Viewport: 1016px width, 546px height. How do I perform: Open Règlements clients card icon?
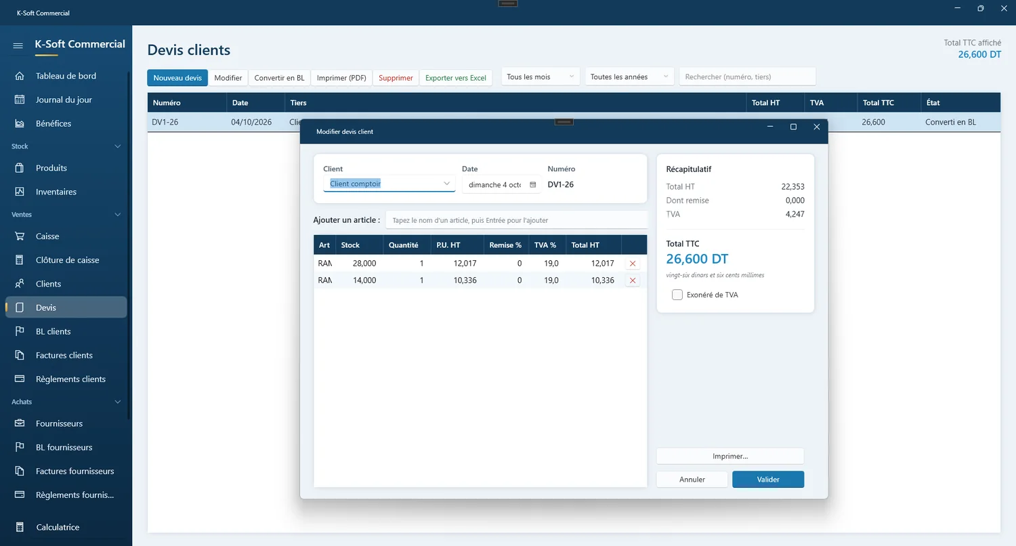(x=20, y=379)
